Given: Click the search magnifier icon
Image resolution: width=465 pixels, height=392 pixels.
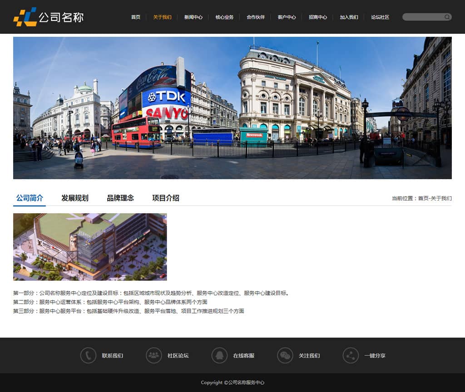Looking at the screenshot, I should pyautogui.click(x=447, y=17).
